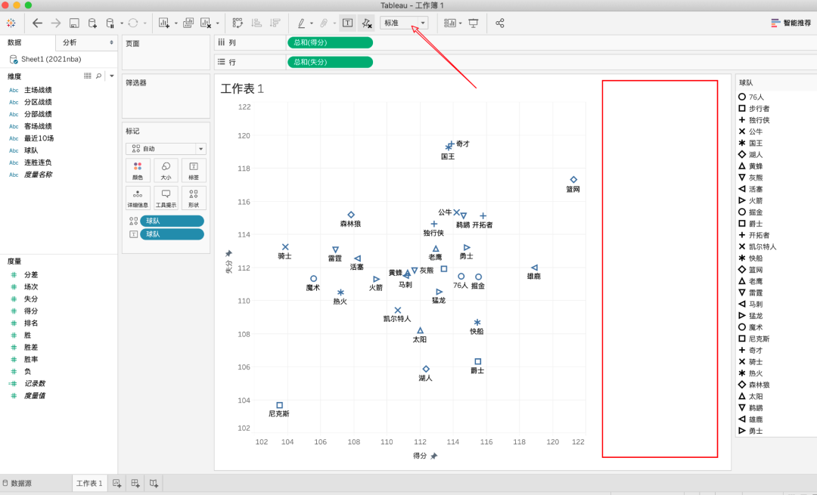Click the 详细信息 detail card
The width and height of the screenshot is (817, 495).
click(138, 198)
